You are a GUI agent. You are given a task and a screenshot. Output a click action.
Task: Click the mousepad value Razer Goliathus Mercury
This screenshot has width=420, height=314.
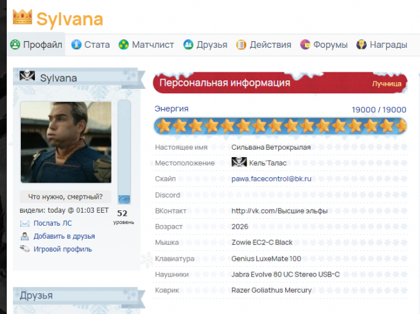point(272,290)
